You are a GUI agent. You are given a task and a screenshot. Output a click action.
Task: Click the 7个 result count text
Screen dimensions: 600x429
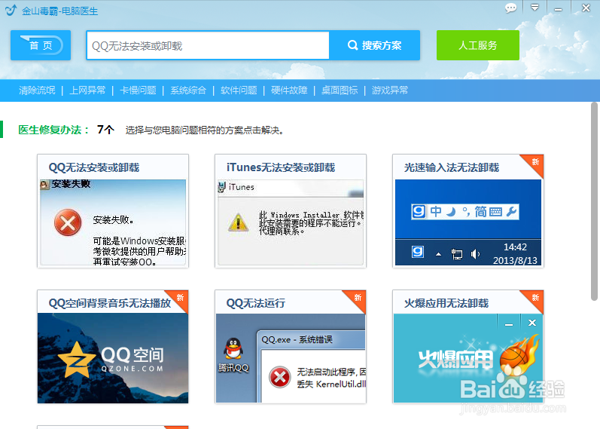click(105, 130)
